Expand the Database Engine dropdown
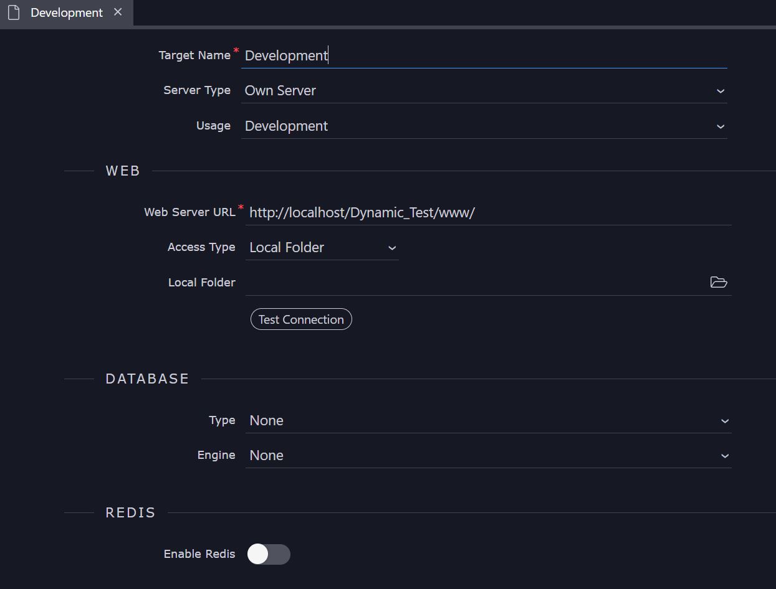This screenshot has width=776, height=589. coord(487,456)
